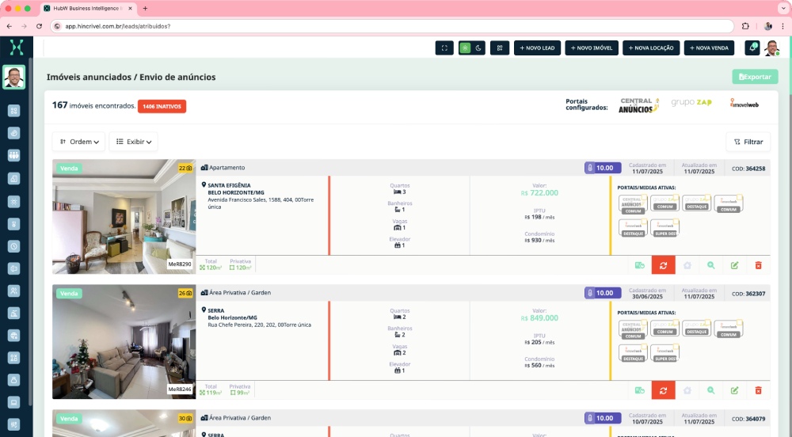Viewport: 792px width, 437px height.
Task: Open the clock icon in left sidebar
Action: (x=13, y=246)
